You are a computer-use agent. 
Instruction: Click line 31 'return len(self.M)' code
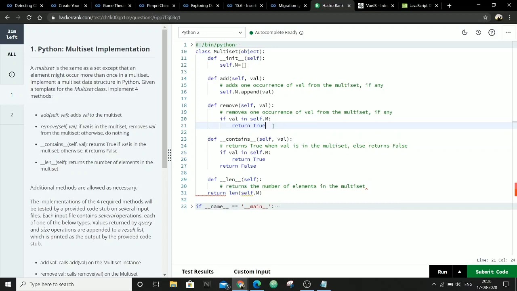point(235,193)
